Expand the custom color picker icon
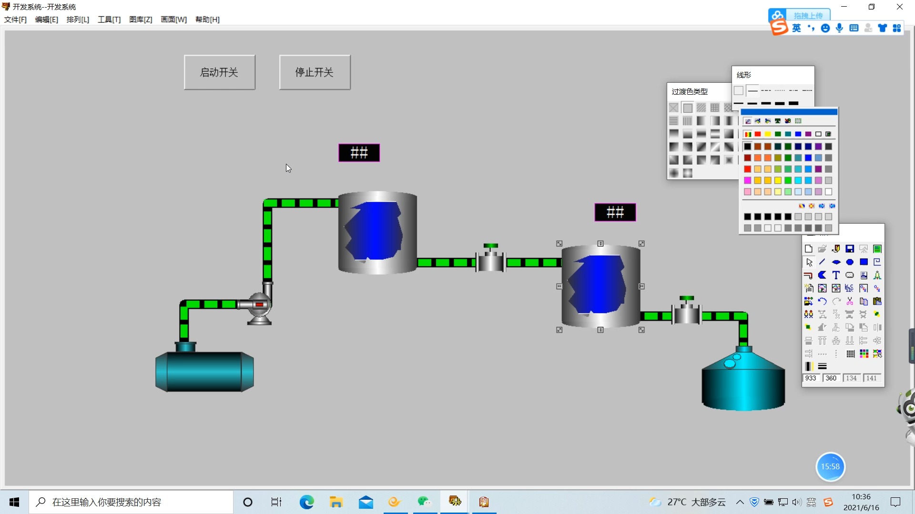Viewport: 915px width, 514px height. 828,134
